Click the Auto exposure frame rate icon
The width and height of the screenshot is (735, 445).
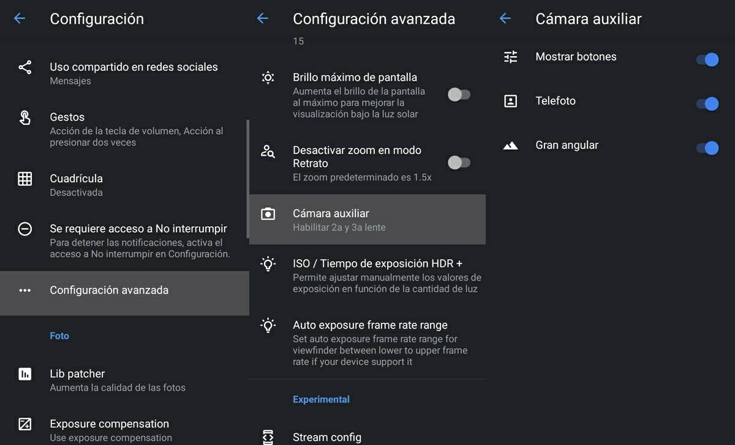tap(268, 325)
